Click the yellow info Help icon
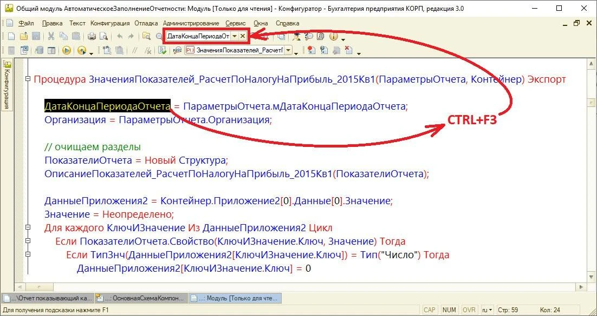 click(x=334, y=37)
